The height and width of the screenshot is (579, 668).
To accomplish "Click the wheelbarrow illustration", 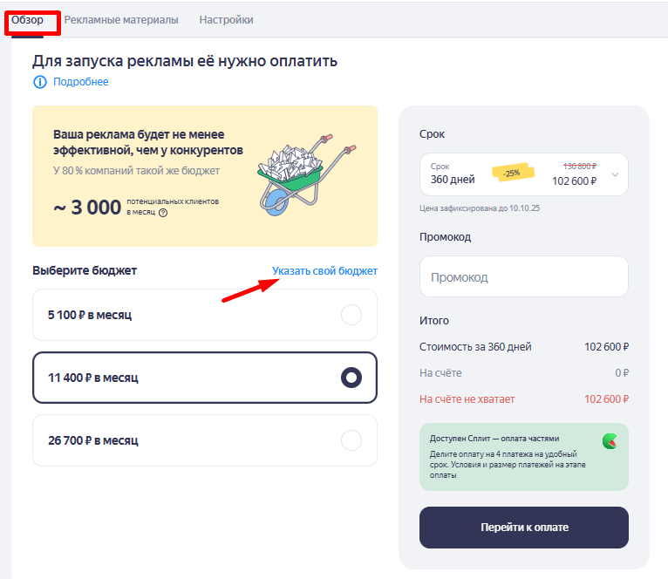I will coord(296,174).
